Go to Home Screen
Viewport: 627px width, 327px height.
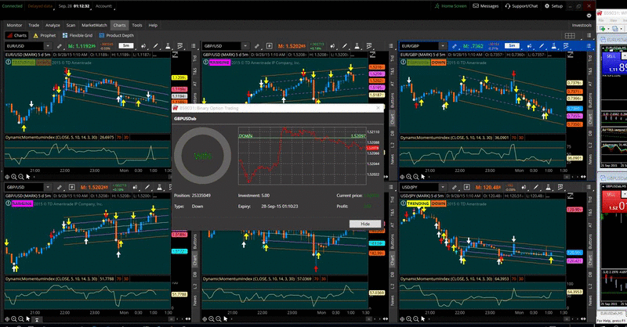450,6
